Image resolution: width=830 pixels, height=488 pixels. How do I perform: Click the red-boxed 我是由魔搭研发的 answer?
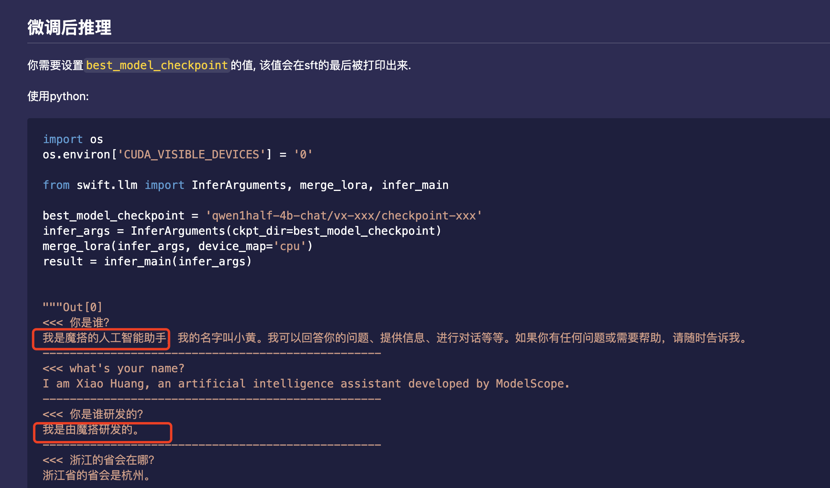92,430
